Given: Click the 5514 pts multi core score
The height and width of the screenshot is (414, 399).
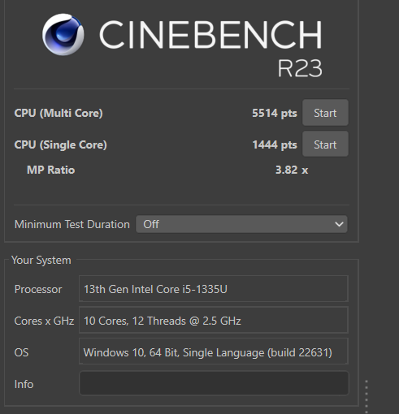Looking at the screenshot, I should (275, 113).
